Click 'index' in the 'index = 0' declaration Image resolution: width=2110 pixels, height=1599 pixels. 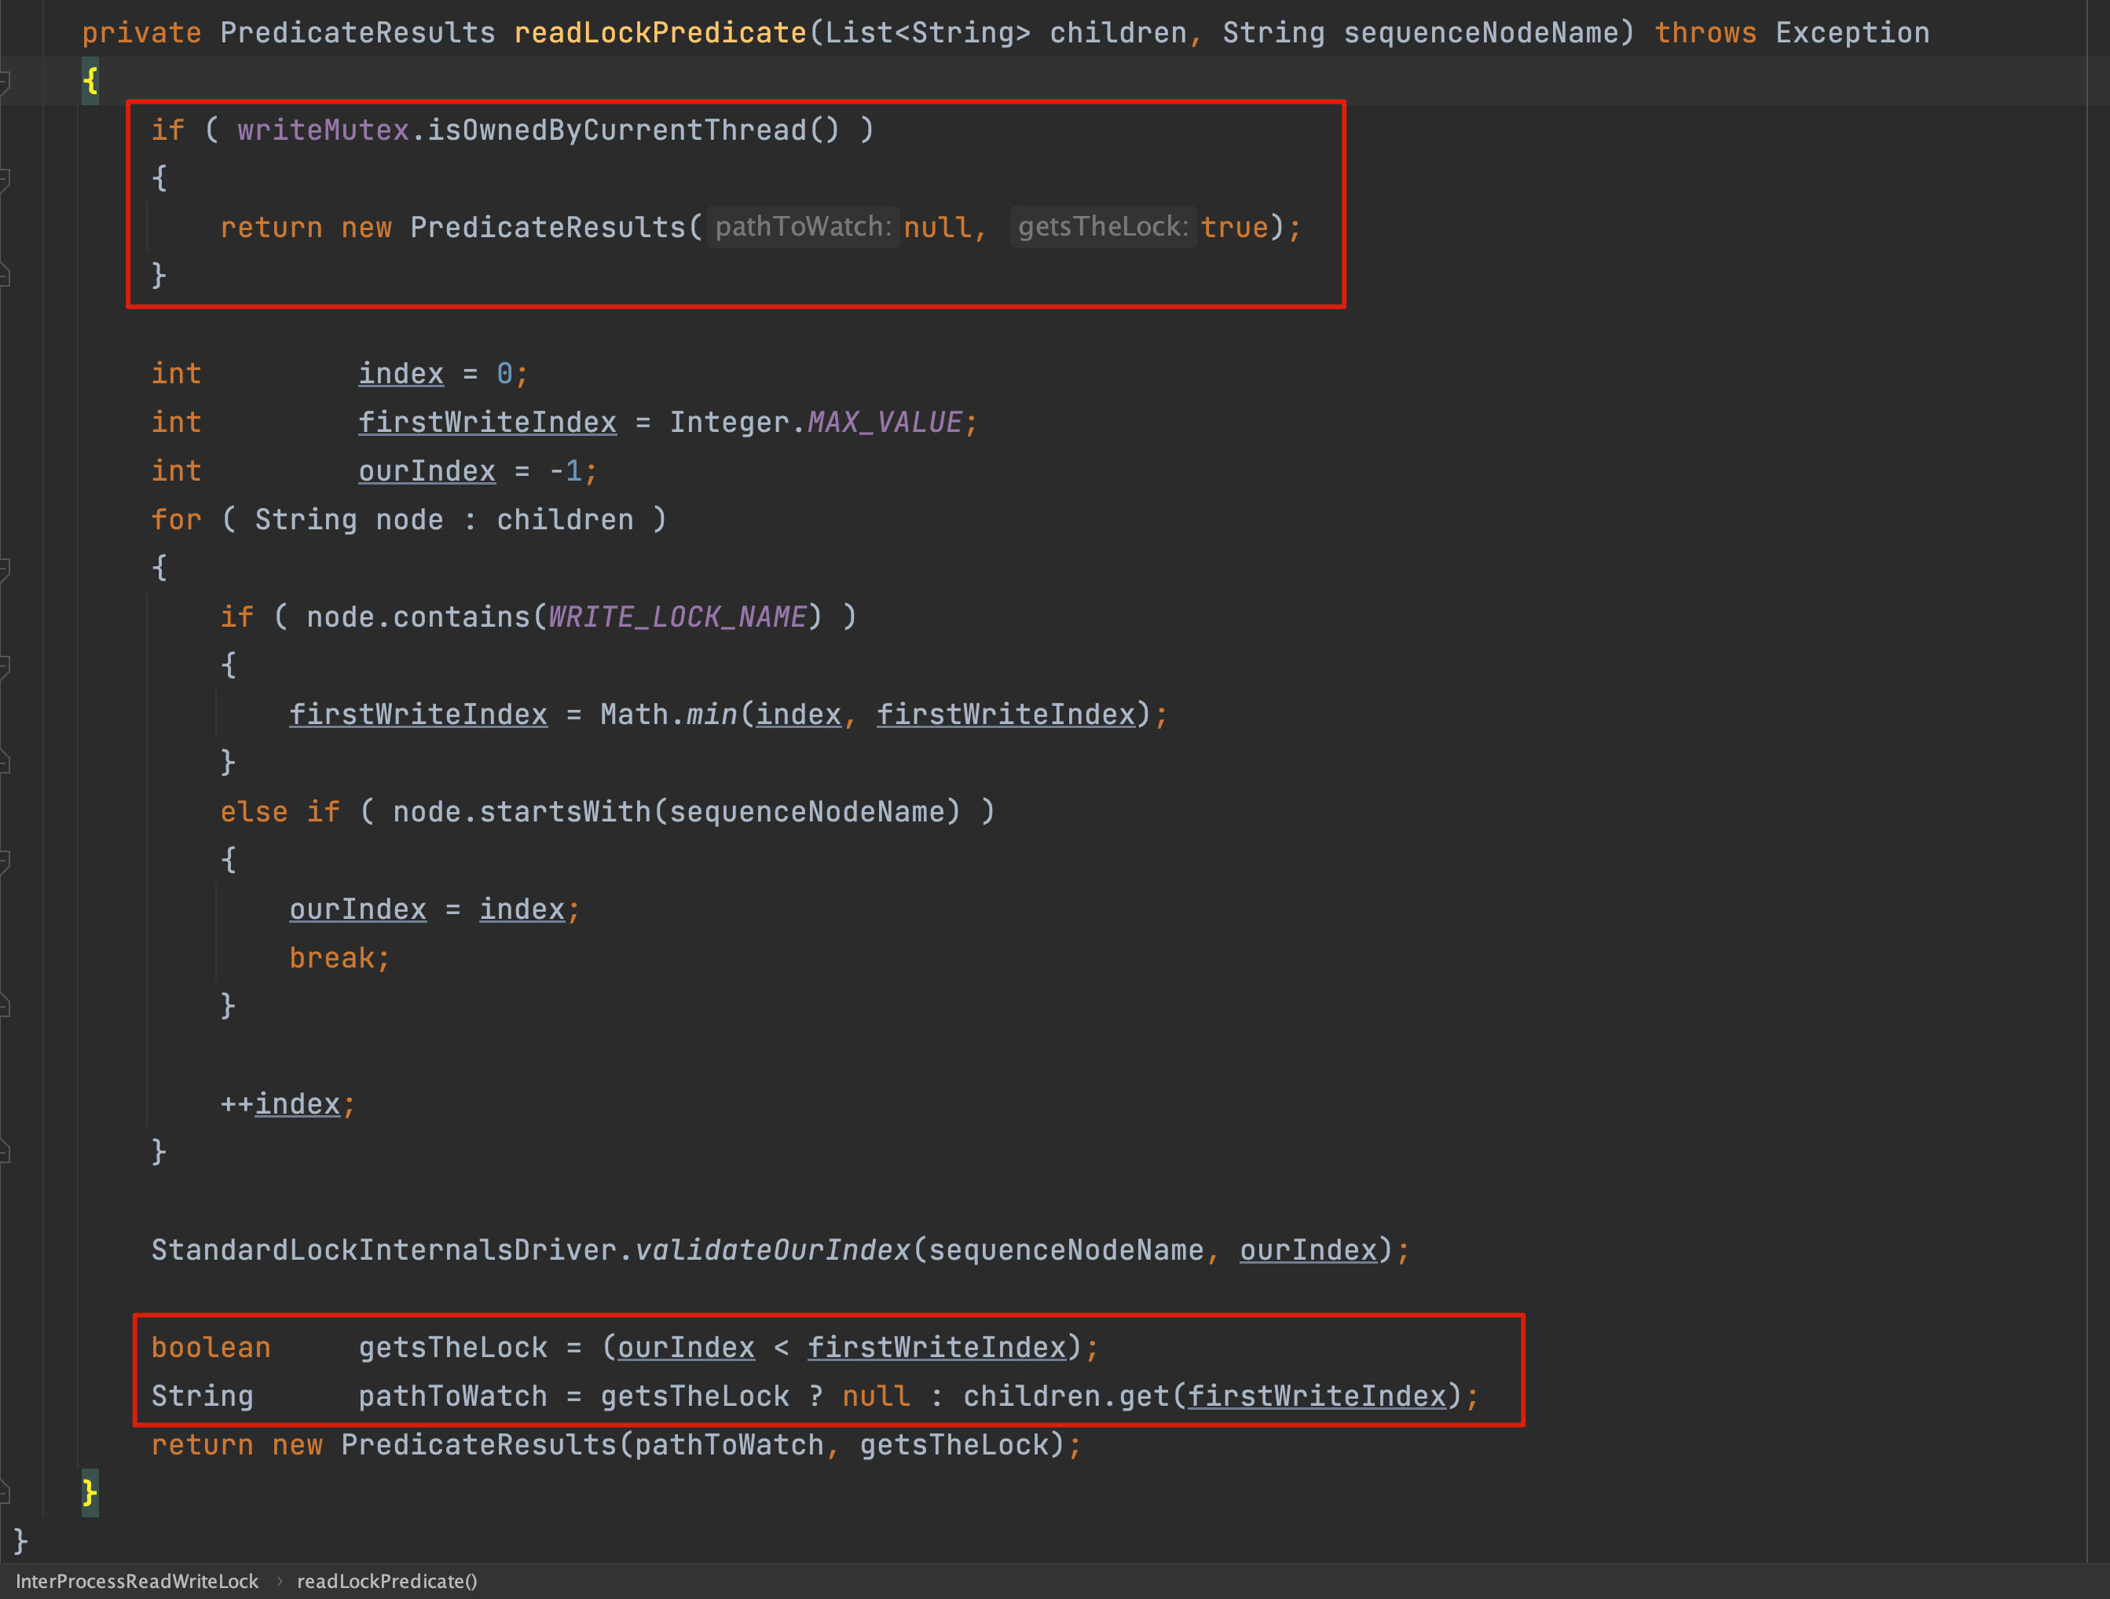point(401,374)
